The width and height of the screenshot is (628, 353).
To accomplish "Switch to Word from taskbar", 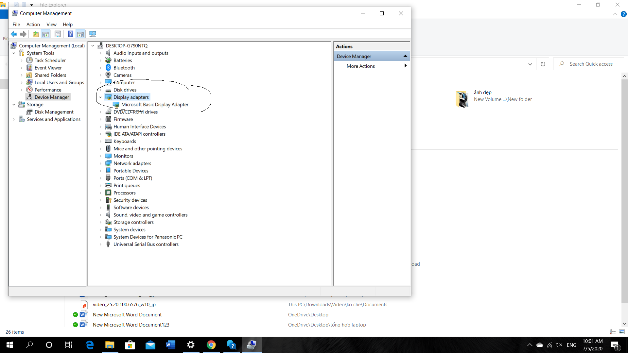I will coord(171,345).
